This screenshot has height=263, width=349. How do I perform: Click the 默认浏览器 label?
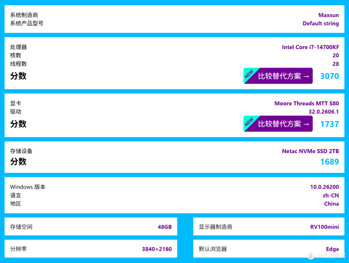tap(213, 249)
